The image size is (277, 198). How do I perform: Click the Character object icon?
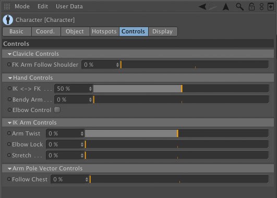pos(8,20)
